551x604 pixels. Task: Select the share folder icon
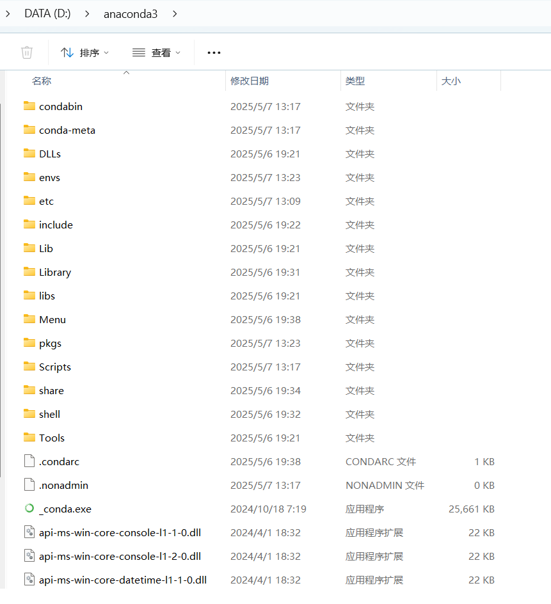pyautogui.click(x=29, y=390)
